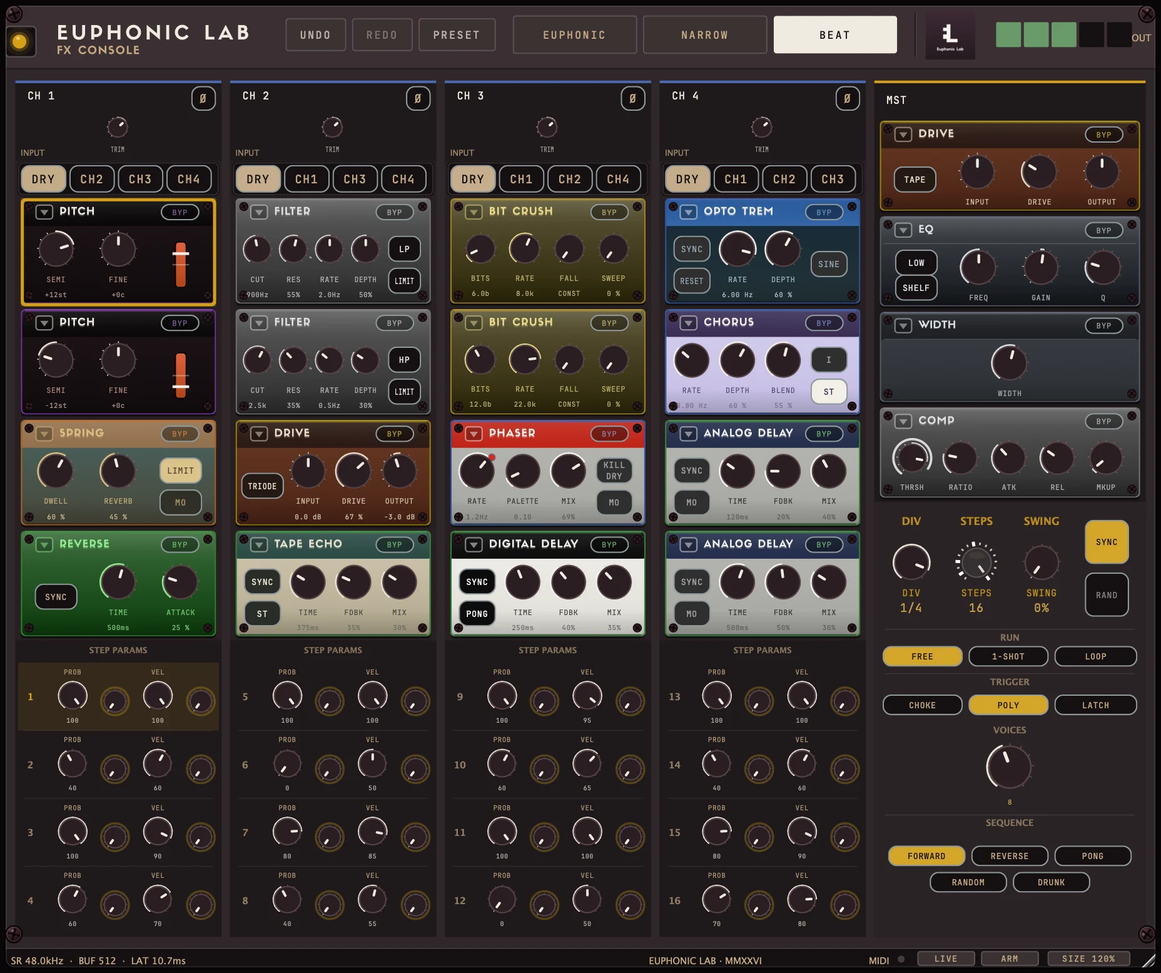
Task: Bypass the first Pitch module
Action: 180,212
